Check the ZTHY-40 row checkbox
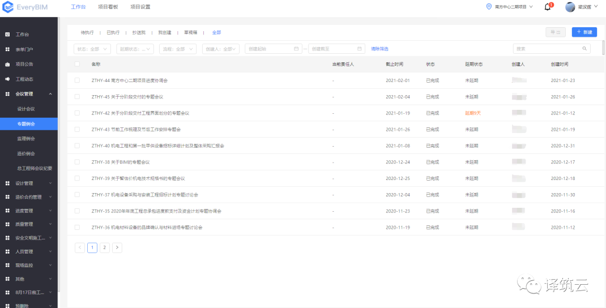The height and width of the screenshot is (308, 606). click(x=77, y=146)
